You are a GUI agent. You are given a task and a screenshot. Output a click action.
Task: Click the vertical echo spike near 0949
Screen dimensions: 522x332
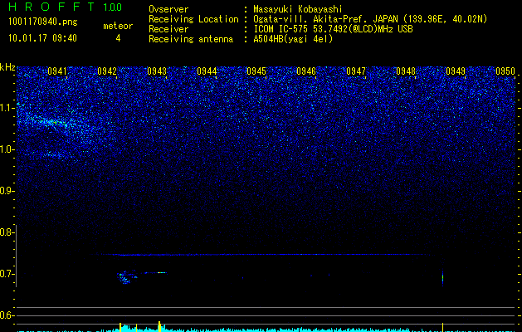[x=442, y=278]
